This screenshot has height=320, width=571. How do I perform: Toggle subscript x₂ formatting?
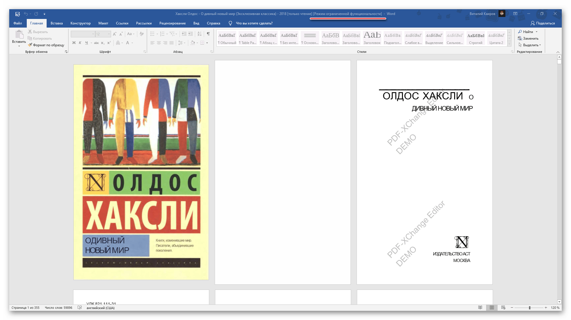103,43
